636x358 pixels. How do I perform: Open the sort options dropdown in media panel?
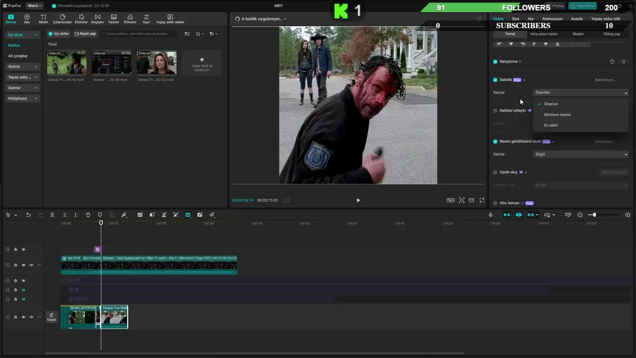(x=199, y=34)
